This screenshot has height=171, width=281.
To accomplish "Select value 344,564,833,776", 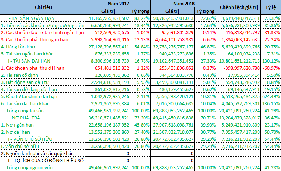I will (176, 75).
